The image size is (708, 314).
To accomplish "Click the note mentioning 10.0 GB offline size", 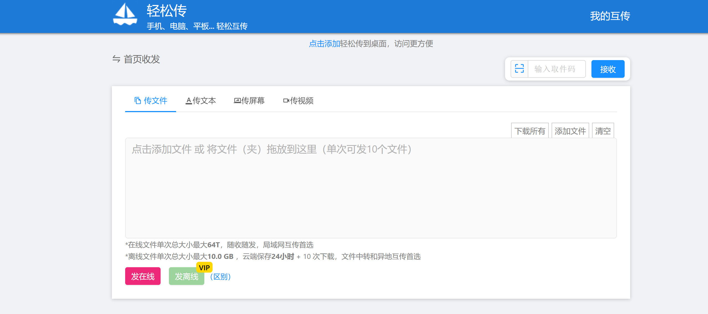I will (x=273, y=256).
